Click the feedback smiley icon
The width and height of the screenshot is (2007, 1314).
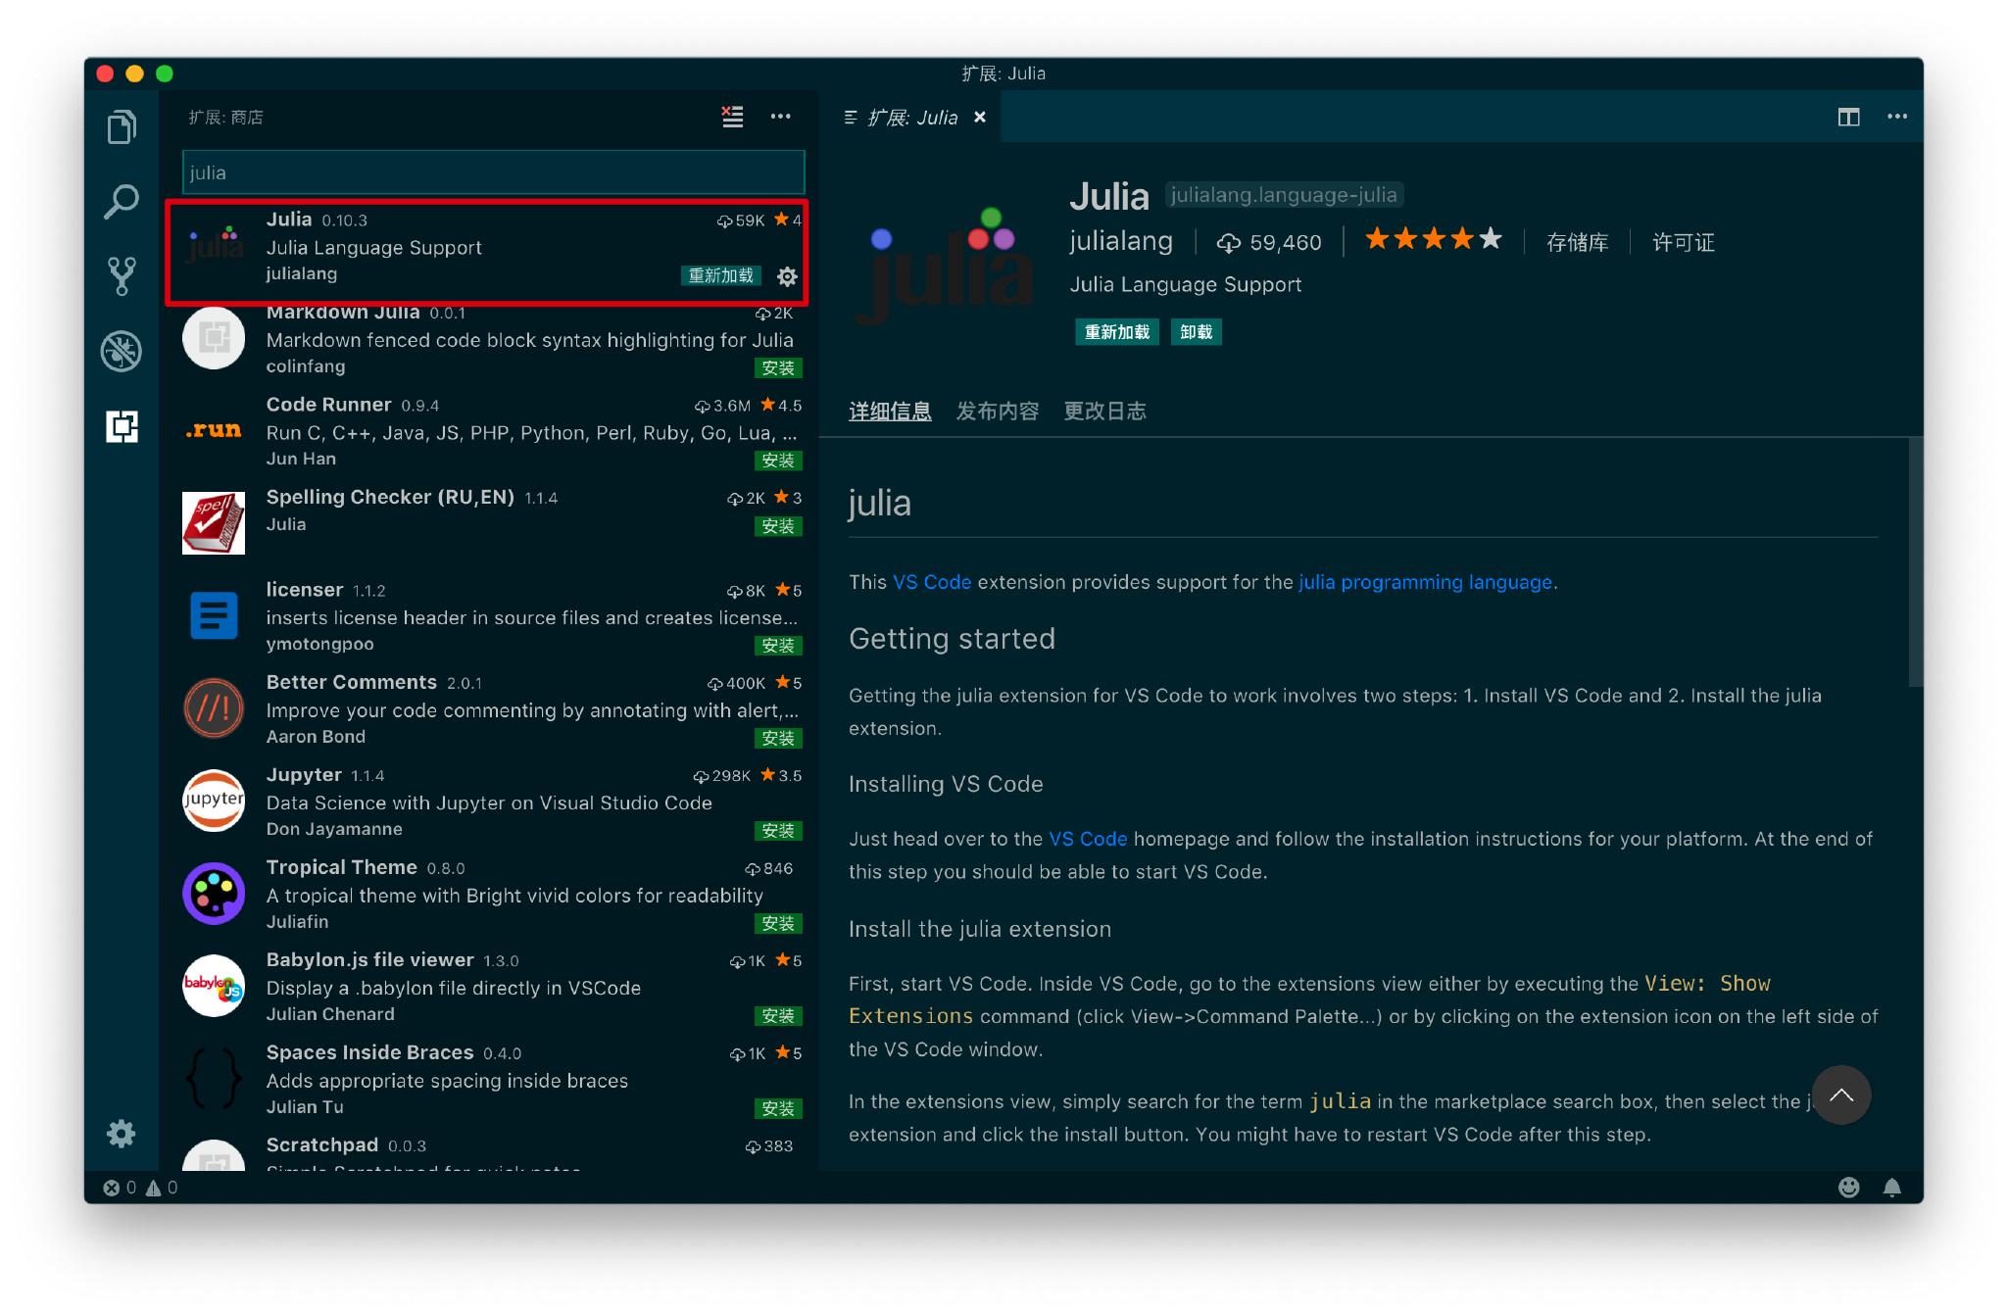click(x=1848, y=1188)
